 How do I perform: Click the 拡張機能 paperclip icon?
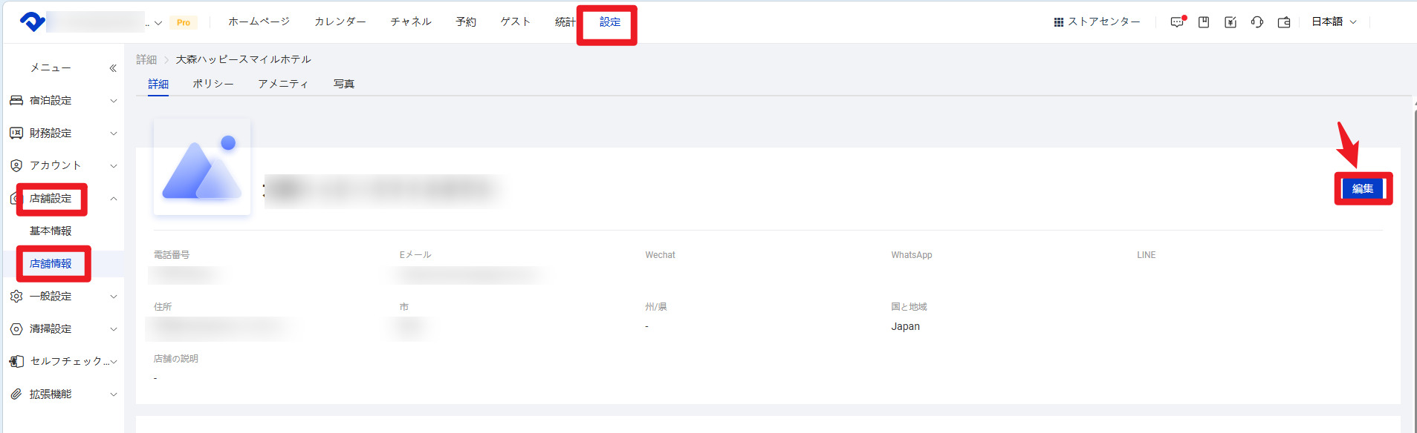[x=16, y=394]
